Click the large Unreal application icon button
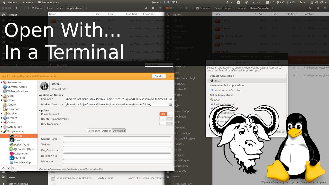 click(44, 86)
